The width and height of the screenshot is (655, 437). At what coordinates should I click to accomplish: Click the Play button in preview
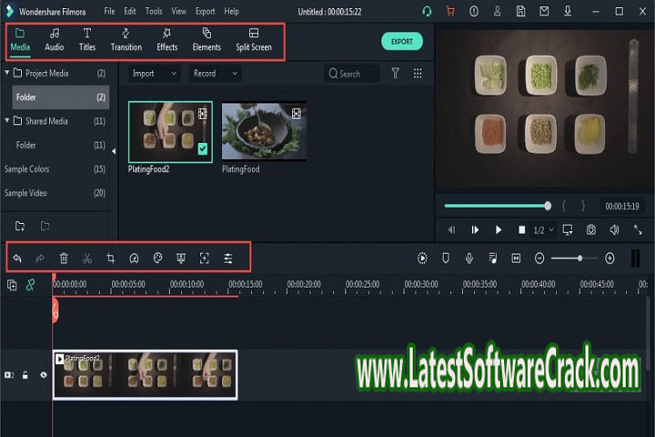[499, 229]
